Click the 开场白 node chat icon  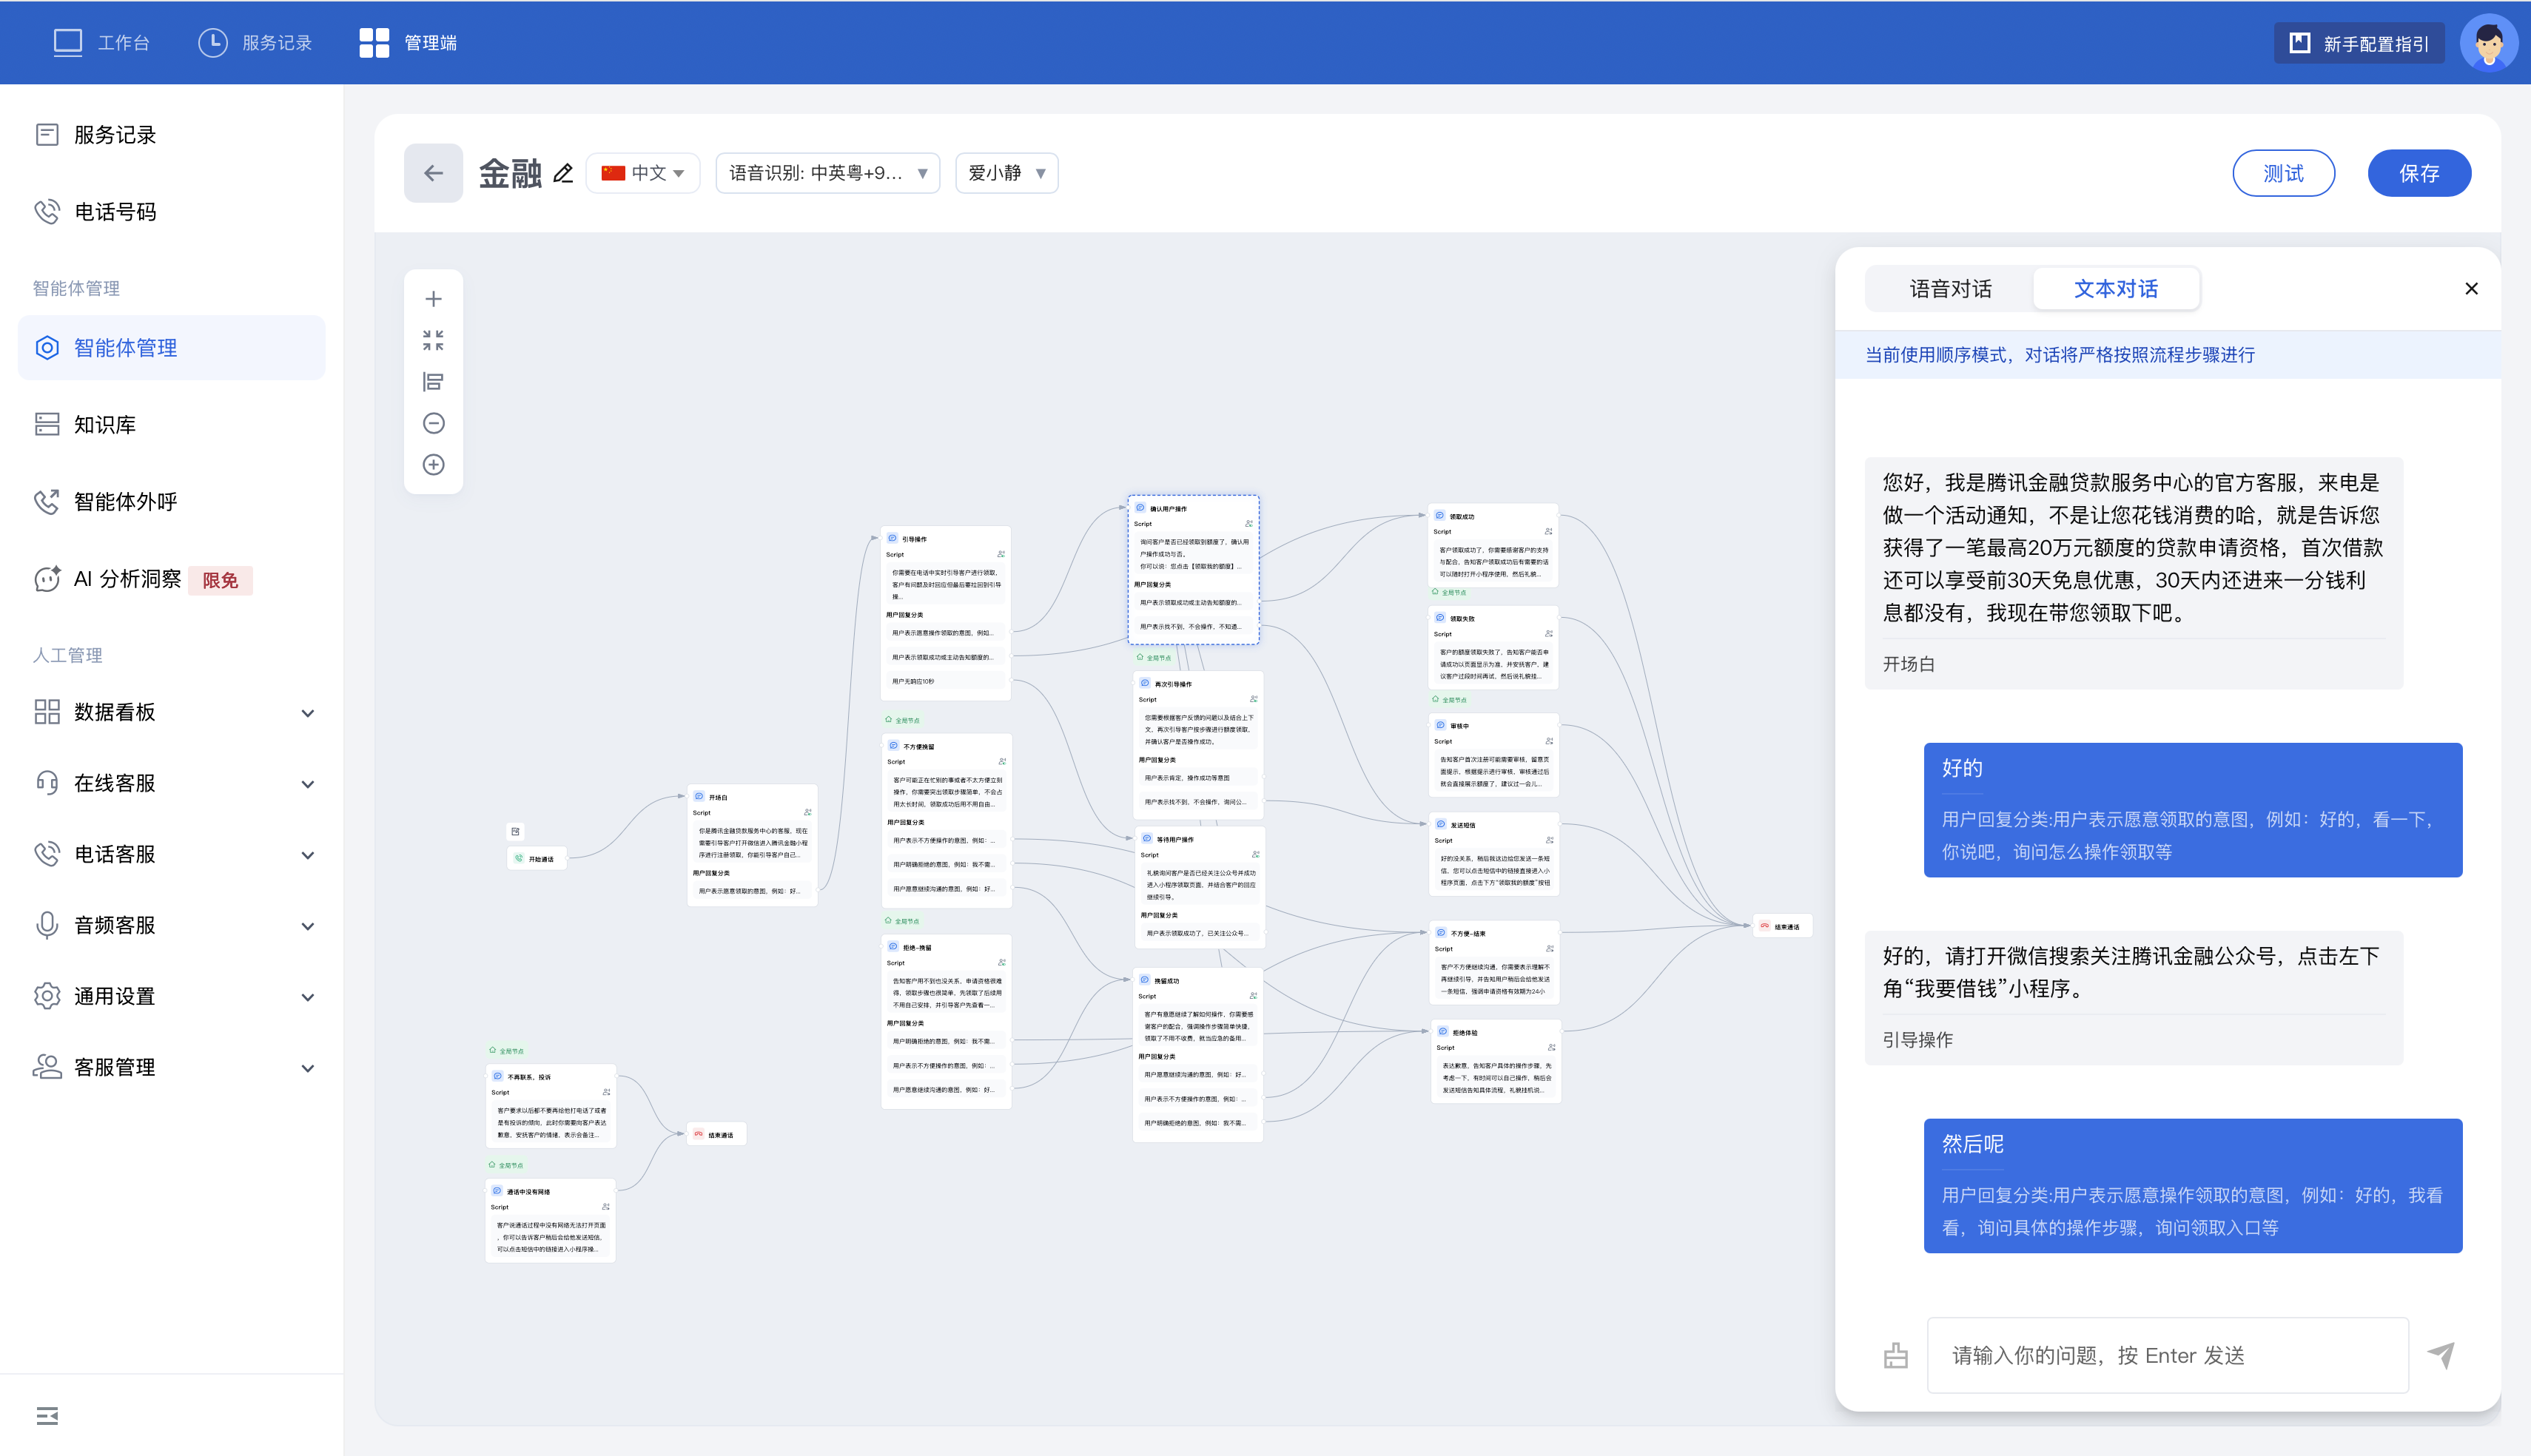[699, 797]
